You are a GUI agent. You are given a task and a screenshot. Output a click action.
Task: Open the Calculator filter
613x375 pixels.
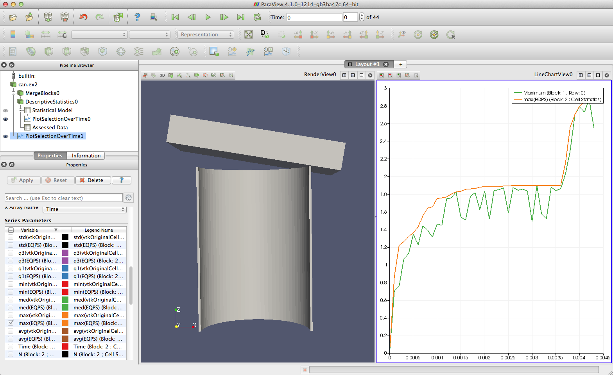click(x=13, y=52)
